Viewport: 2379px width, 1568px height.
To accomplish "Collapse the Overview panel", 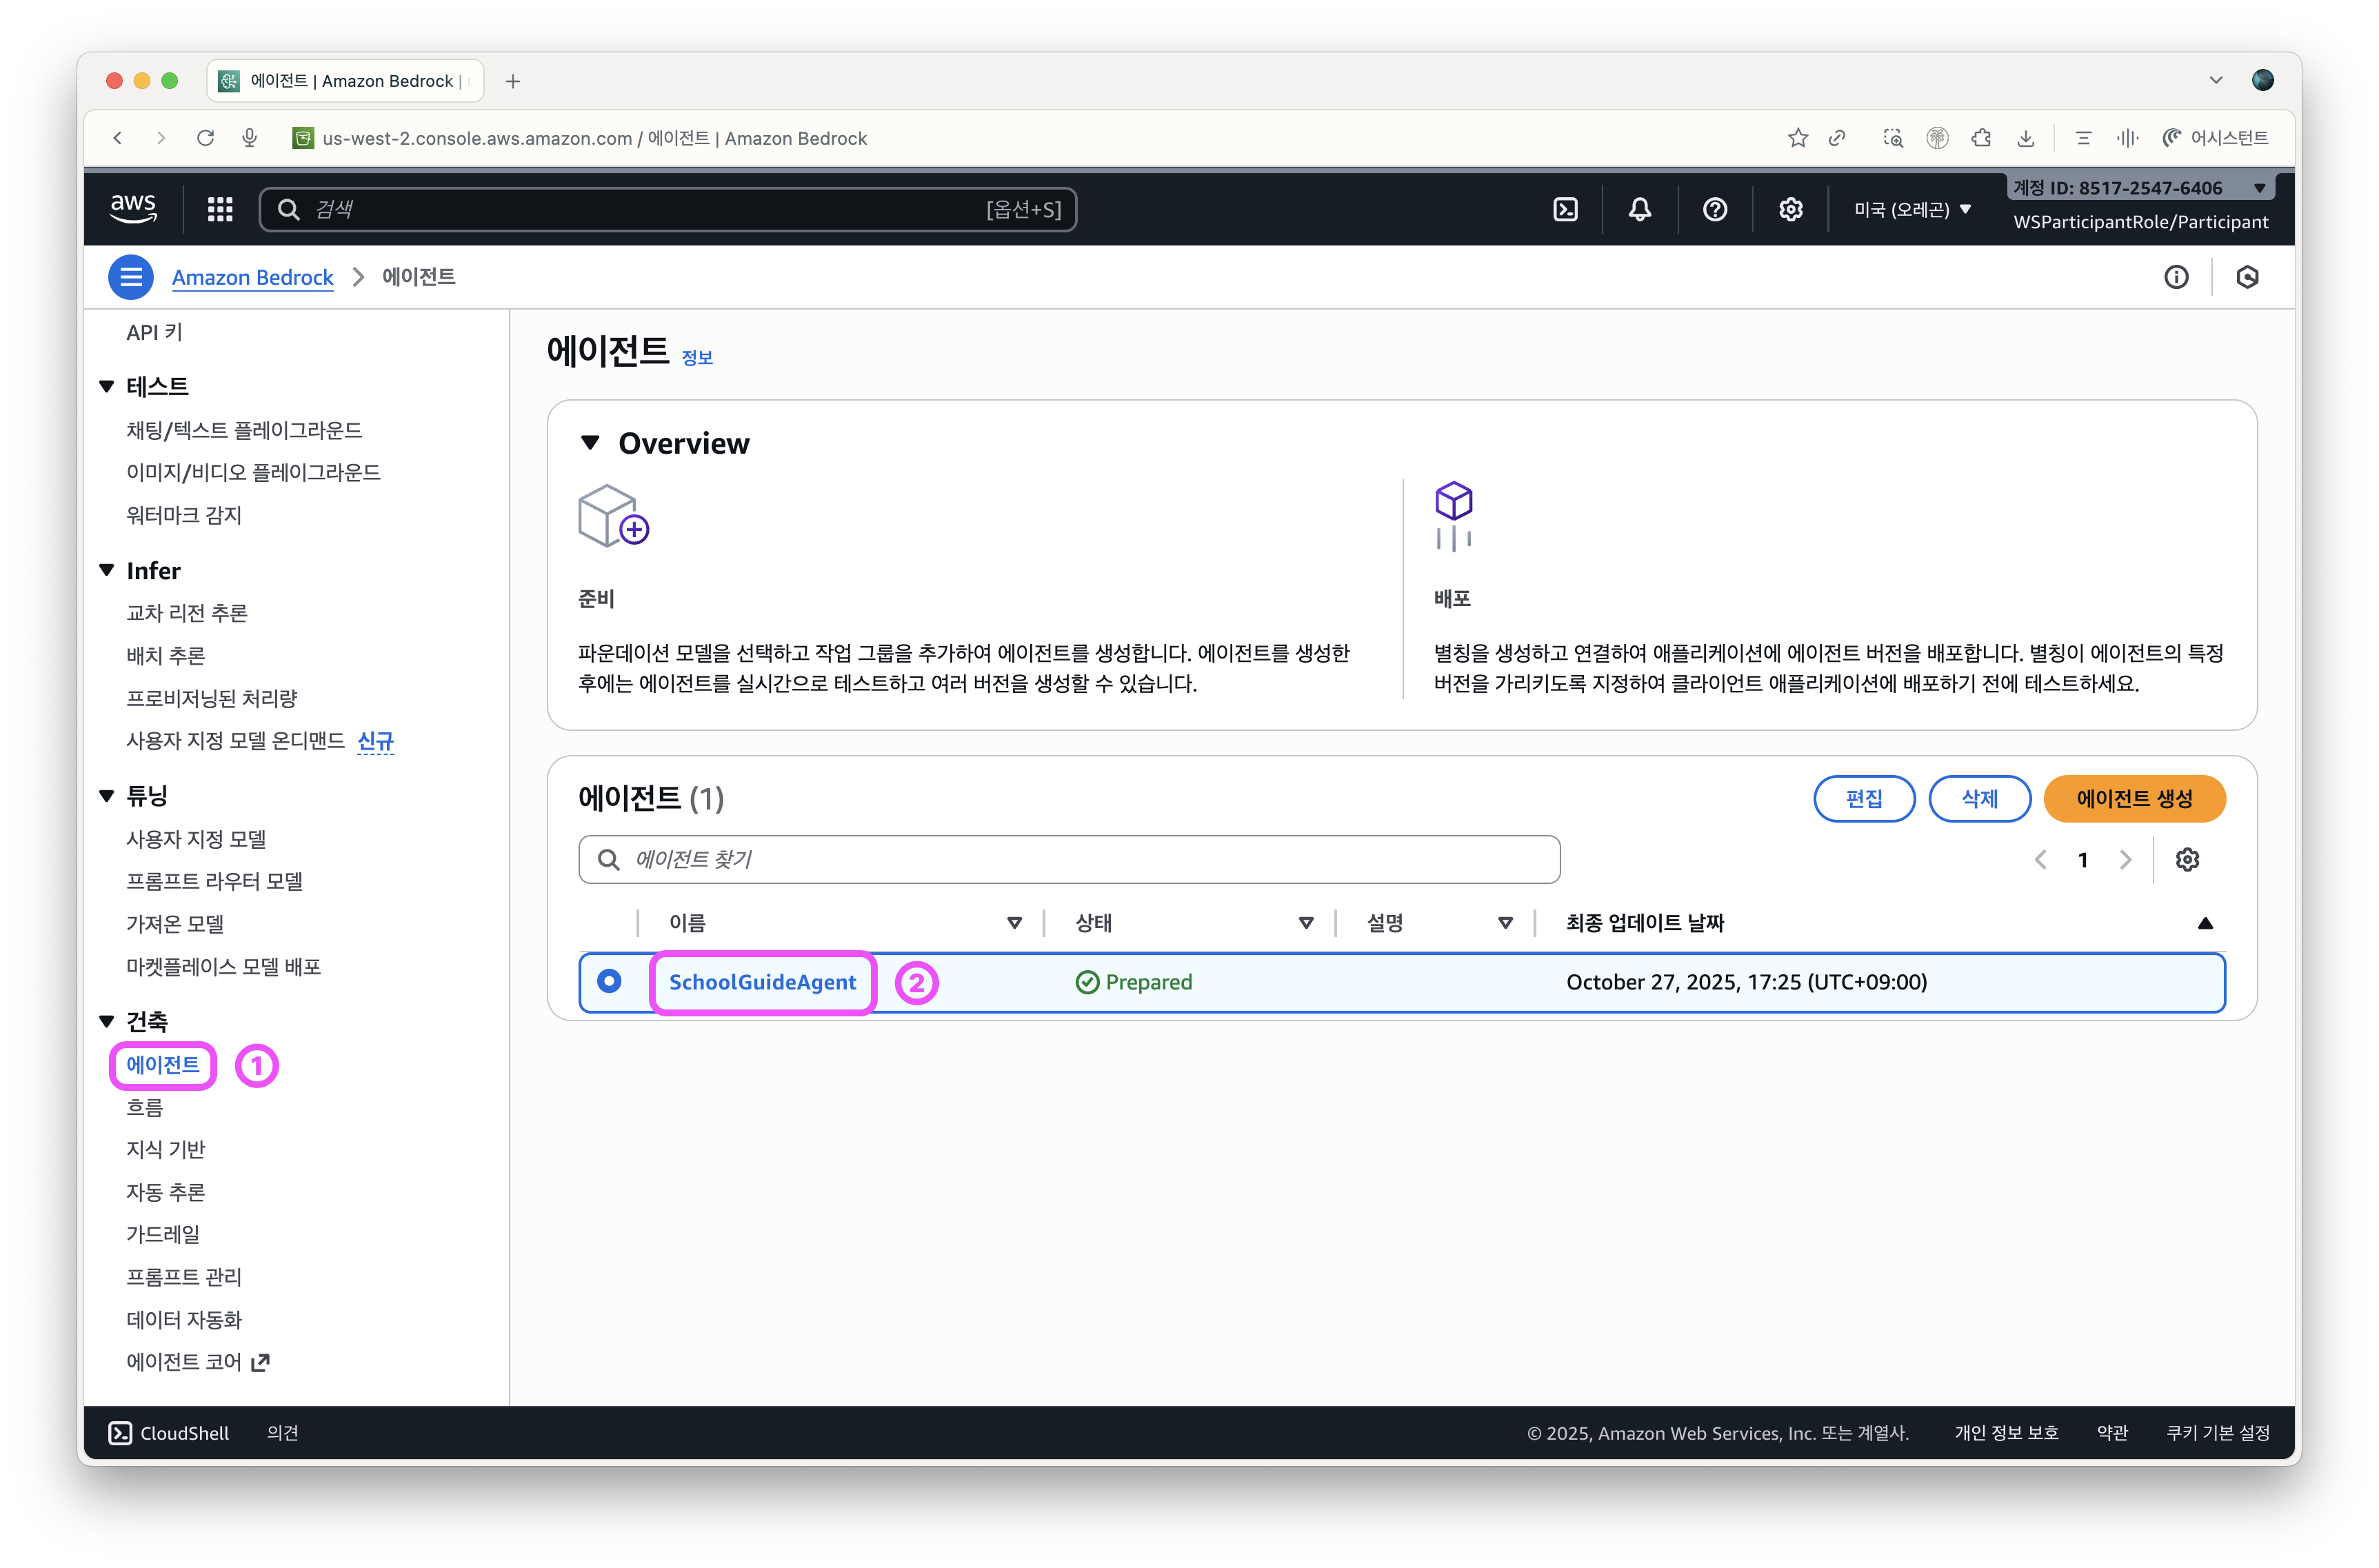I will [590, 443].
